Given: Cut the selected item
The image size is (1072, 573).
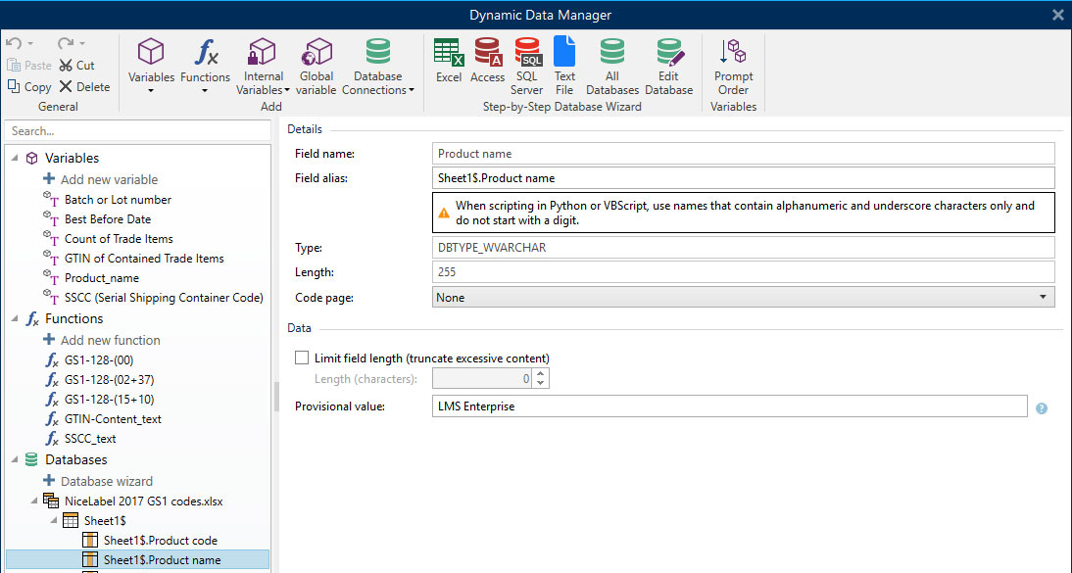Looking at the screenshot, I should pos(76,65).
